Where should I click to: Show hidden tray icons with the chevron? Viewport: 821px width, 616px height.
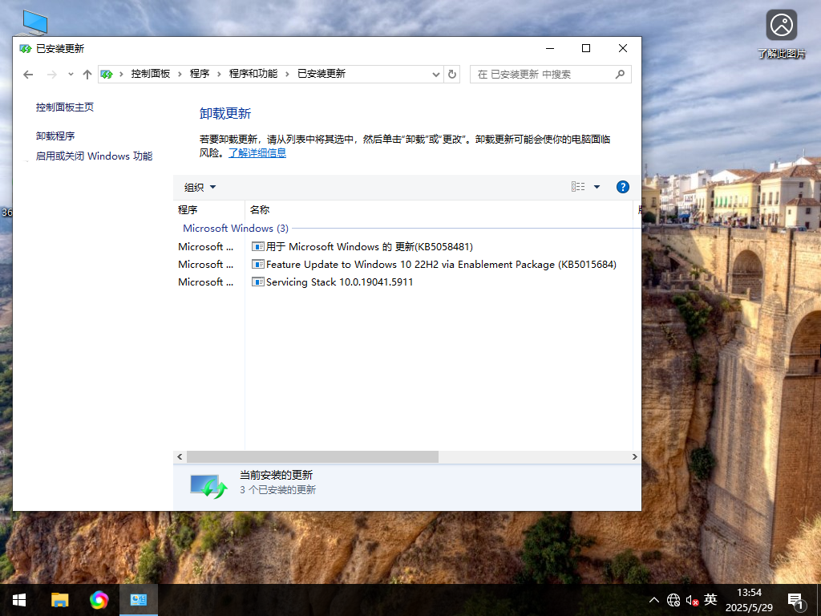[x=654, y=600]
